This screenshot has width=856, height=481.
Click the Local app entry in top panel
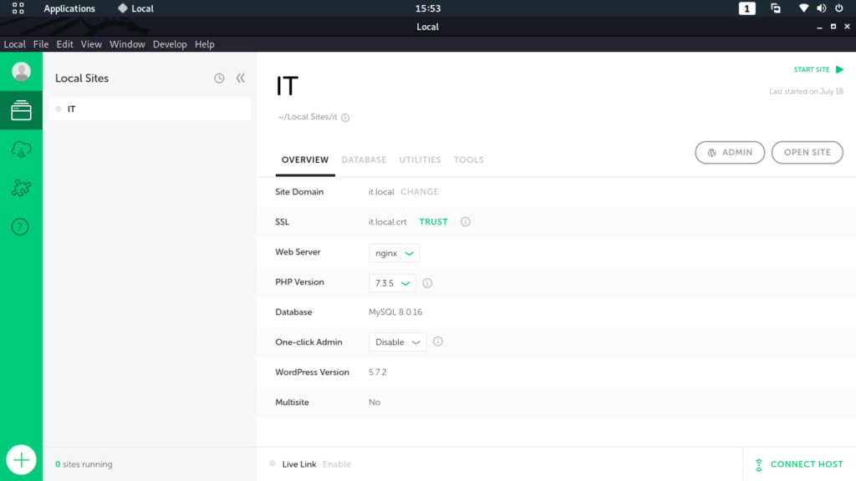(135, 8)
